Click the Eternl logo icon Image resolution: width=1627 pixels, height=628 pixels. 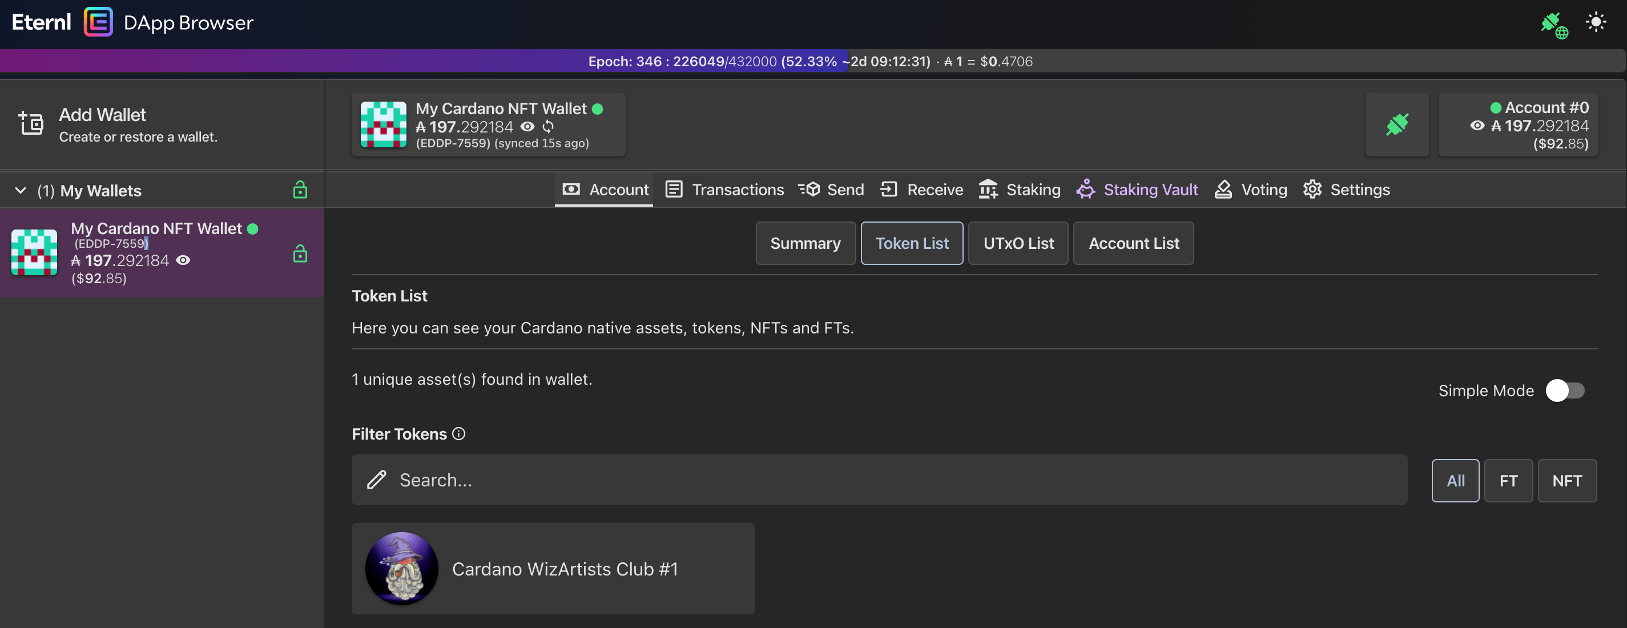98,22
